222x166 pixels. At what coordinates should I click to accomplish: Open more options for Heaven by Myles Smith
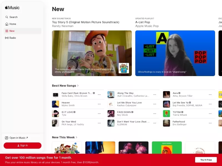(99, 104)
